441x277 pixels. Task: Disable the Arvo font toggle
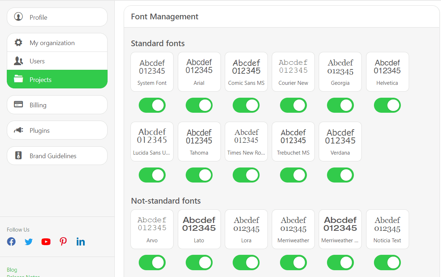tap(152, 262)
